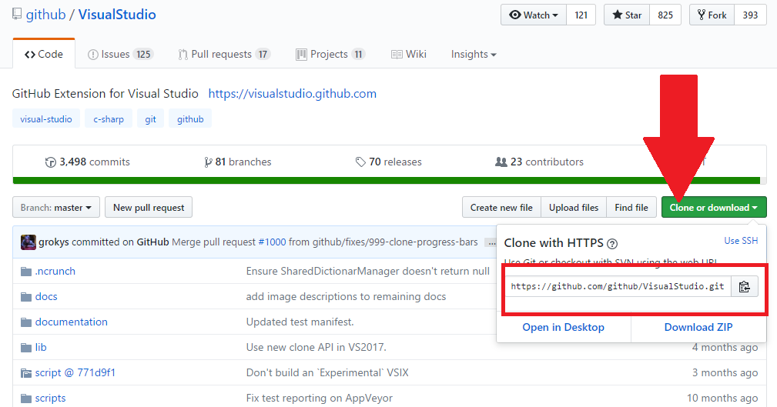Open the 121 watchers count
Viewport: 777px width, 407px height.
pos(581,15)
